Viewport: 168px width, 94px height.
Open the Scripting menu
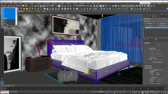coord(68,3)
